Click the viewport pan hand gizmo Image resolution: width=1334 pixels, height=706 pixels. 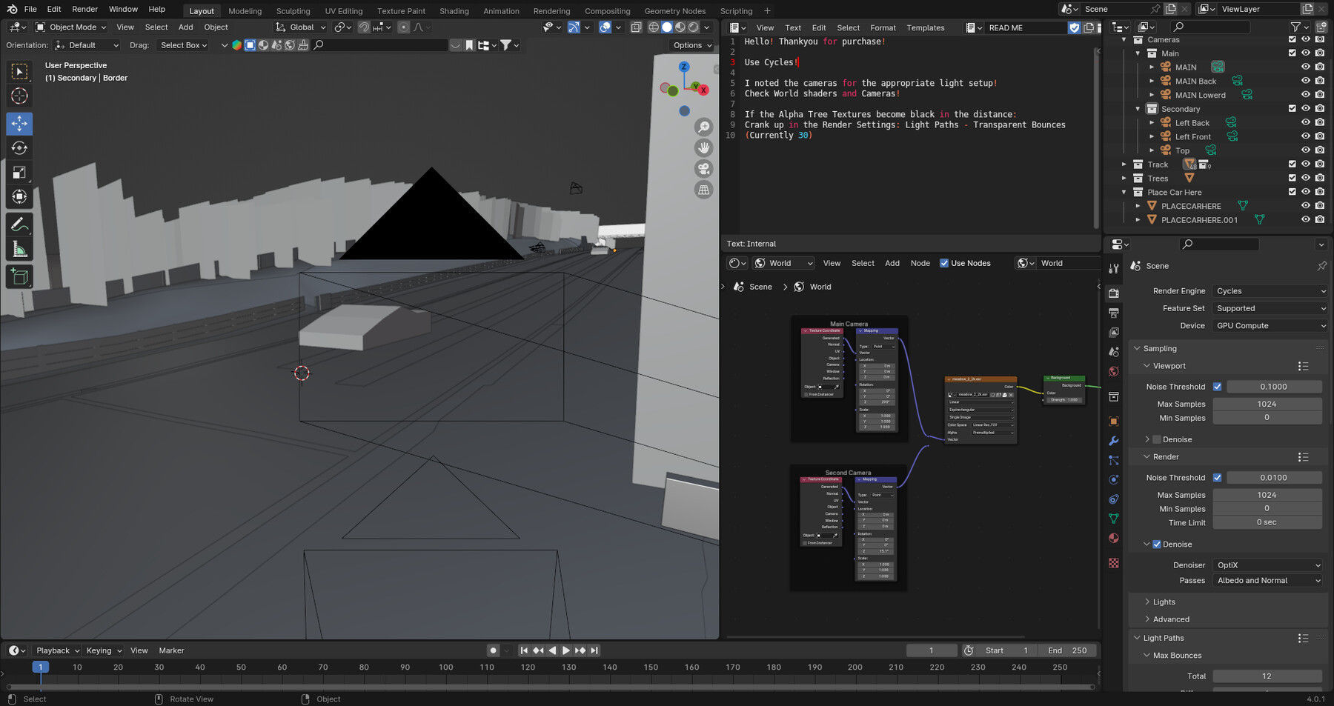pyautogui.click(x=703, y=148)
